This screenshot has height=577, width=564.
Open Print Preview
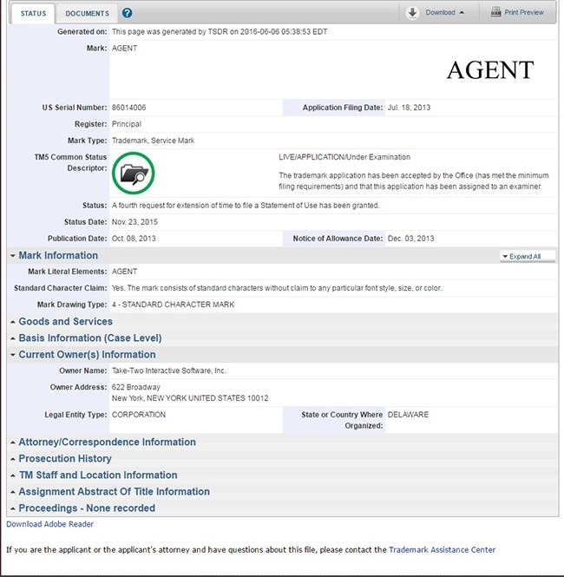[x=524, y=12]
